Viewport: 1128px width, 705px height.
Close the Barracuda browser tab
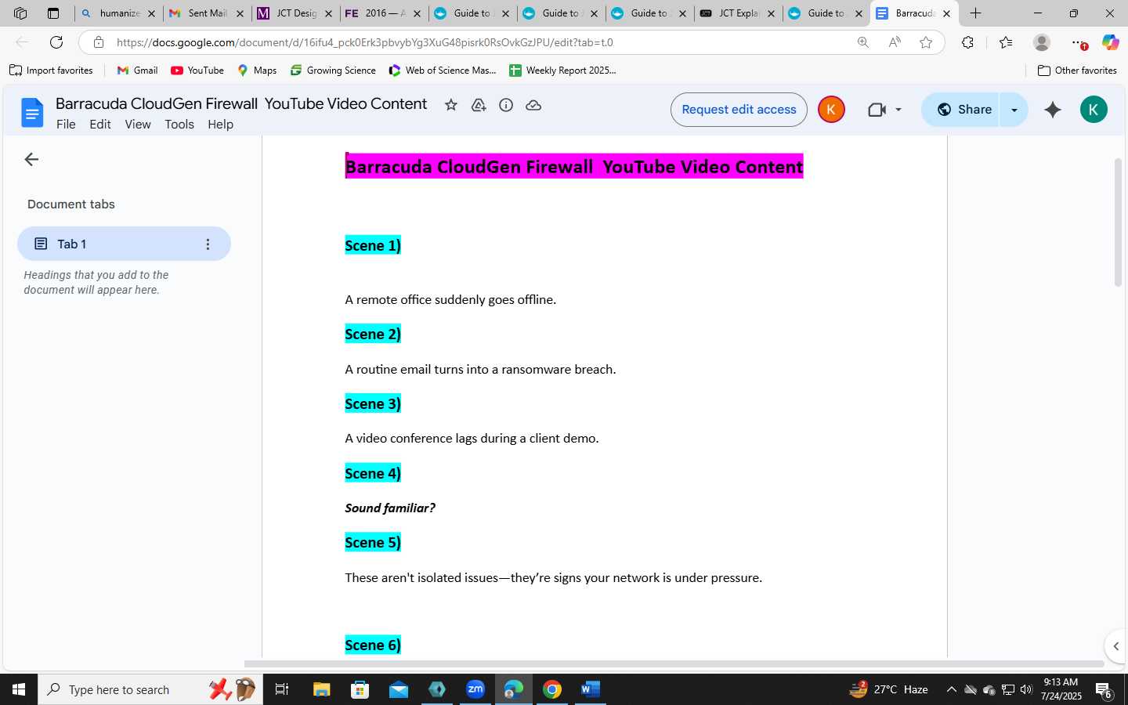(x=946, y=13)
